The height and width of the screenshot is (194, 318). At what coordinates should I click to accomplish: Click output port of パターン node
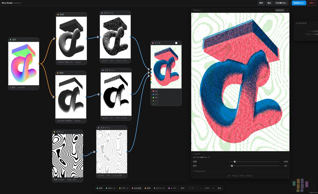[83, 156]
